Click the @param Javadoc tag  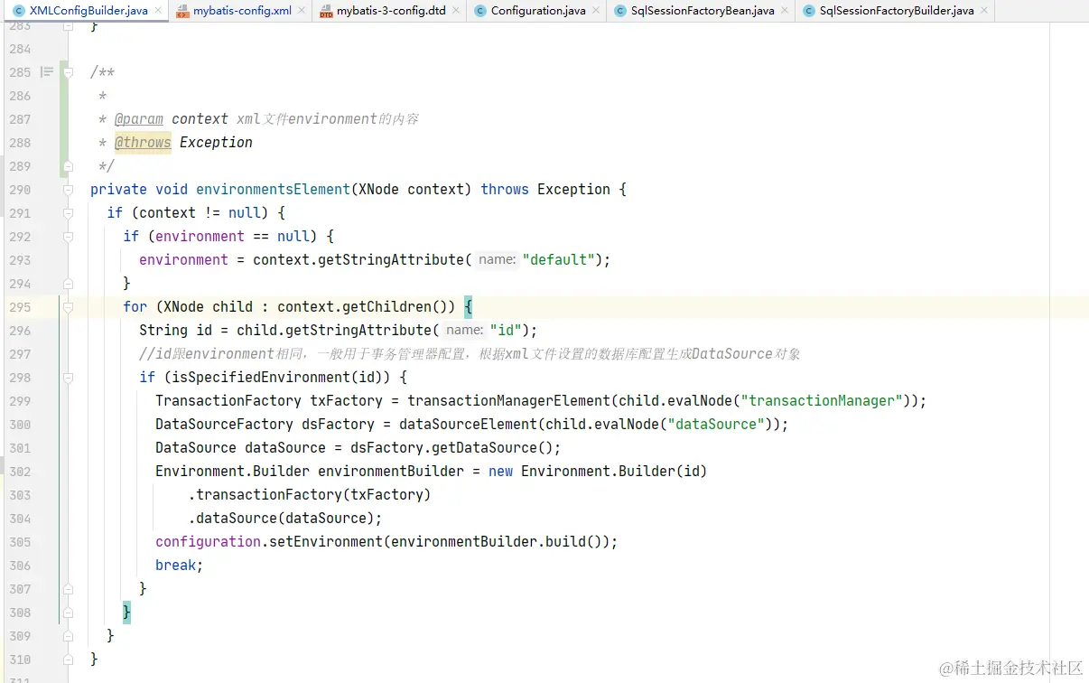pos(139,119)
